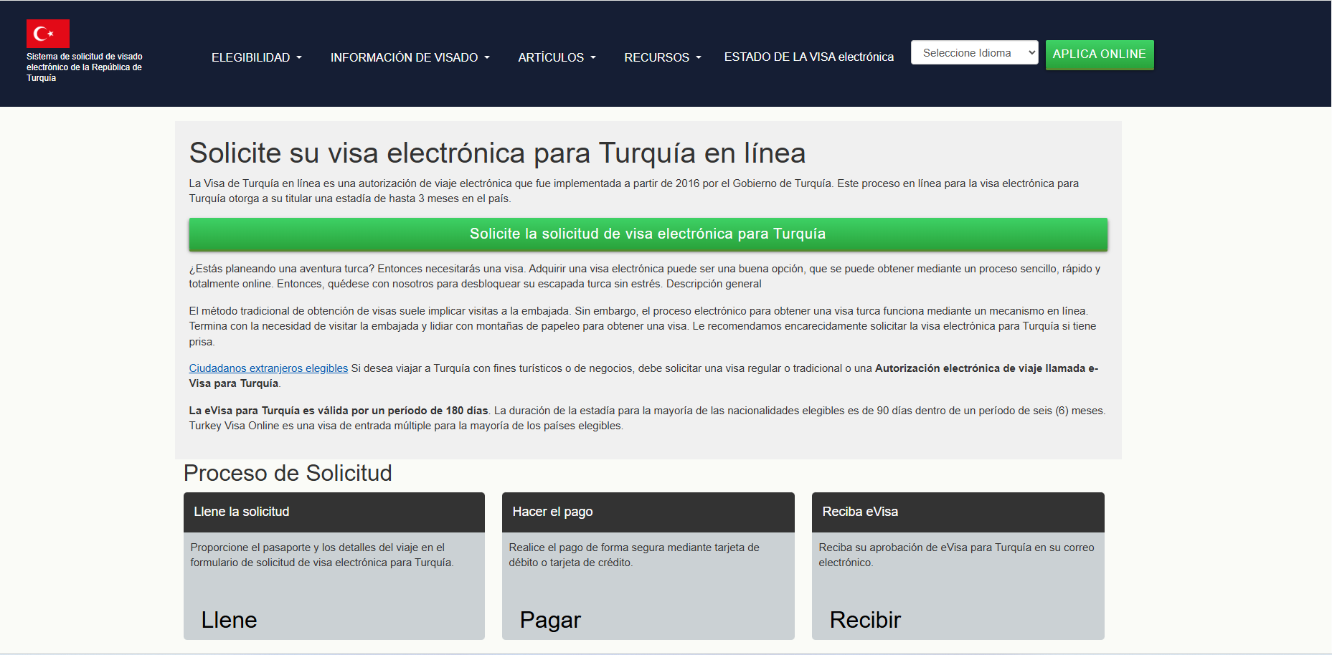Follow the Ciudadanos extranjeros elegibles link
The image size is (1332, 655).
tap(268, 368)
